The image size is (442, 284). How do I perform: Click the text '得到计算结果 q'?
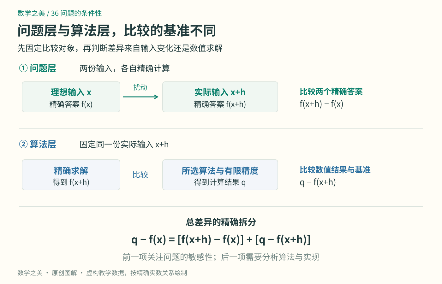[x=220, y=182]
